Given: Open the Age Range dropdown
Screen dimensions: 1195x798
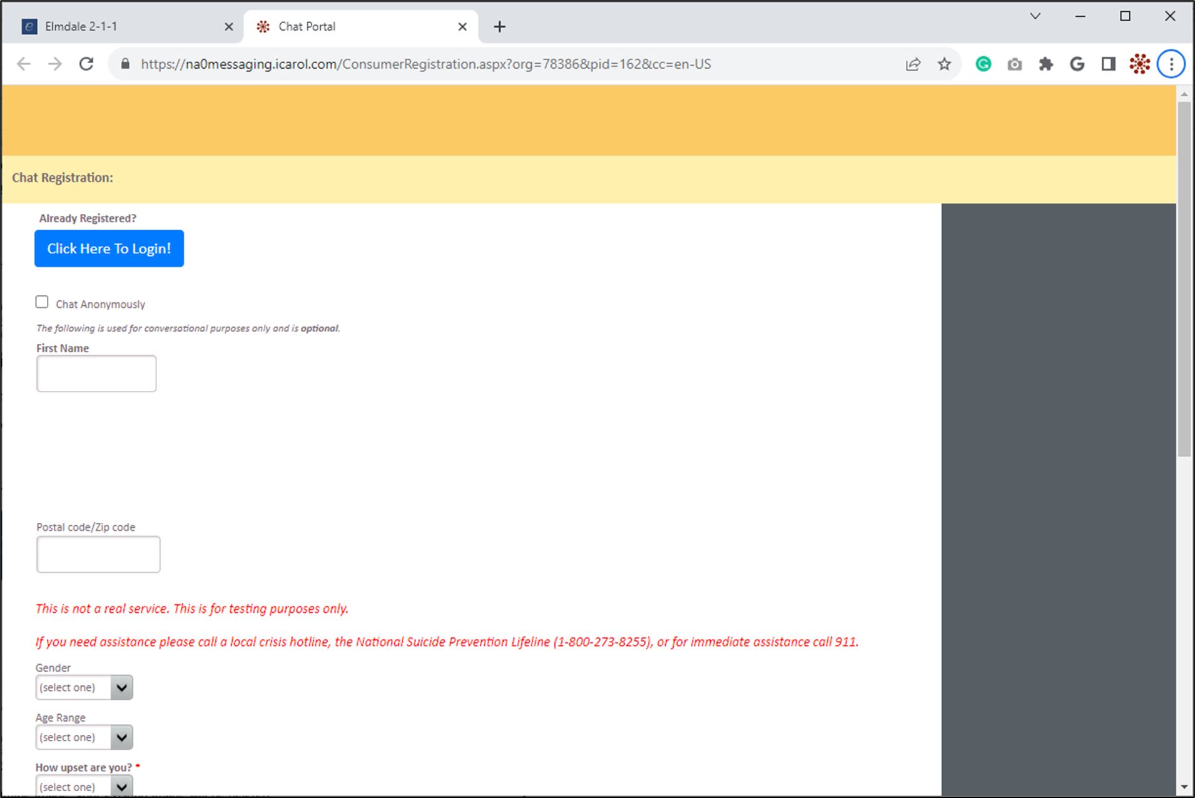Looking at the screenshot, I should coord(84,737).
